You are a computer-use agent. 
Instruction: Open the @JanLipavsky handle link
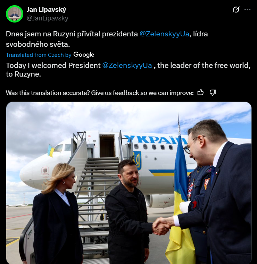(x=48, y=18)
